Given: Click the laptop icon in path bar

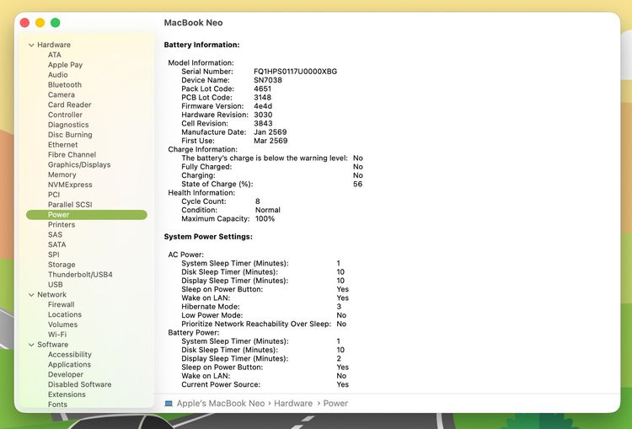Looking at the screenshot, I should coord(169,404).
